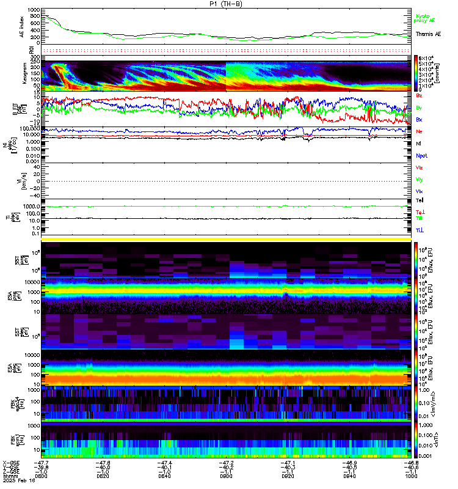The height and width of the screenshot is (489, 458).
Task: Select the Themis AE legend label
Action: tap(428, 34)
